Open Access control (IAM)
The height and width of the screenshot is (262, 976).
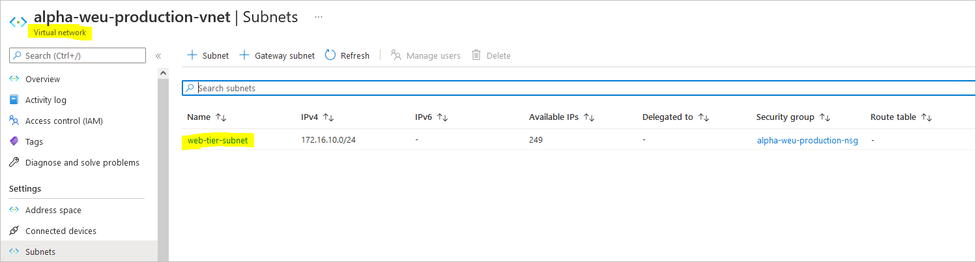(64, 121)
